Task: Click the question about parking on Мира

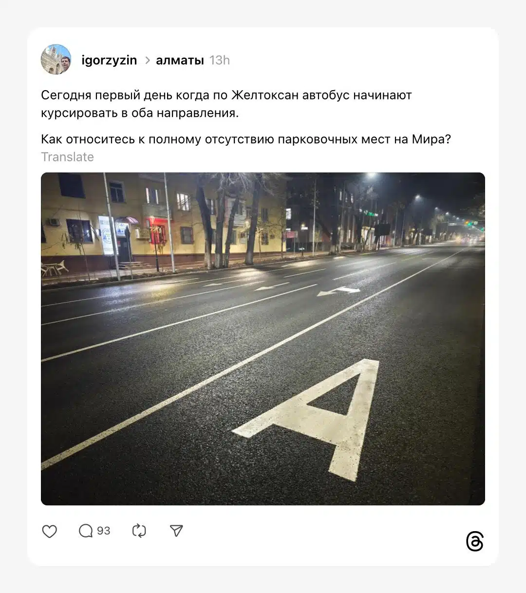Action: [246, 139]
